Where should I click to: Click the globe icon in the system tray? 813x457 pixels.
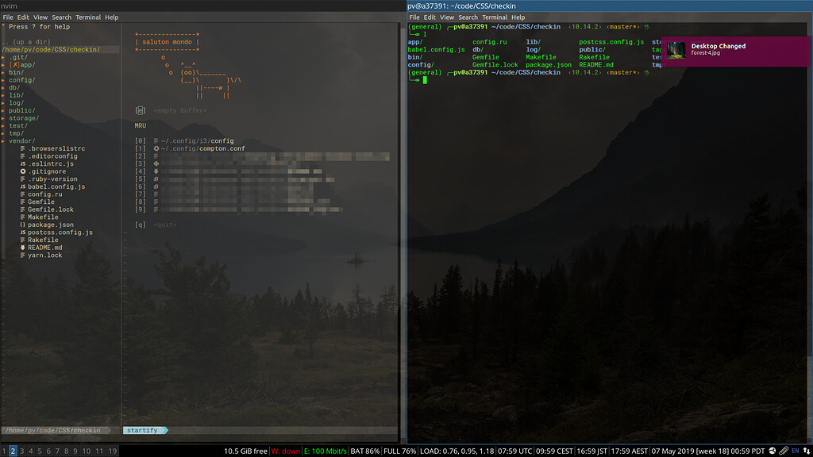tap(772, 450)
